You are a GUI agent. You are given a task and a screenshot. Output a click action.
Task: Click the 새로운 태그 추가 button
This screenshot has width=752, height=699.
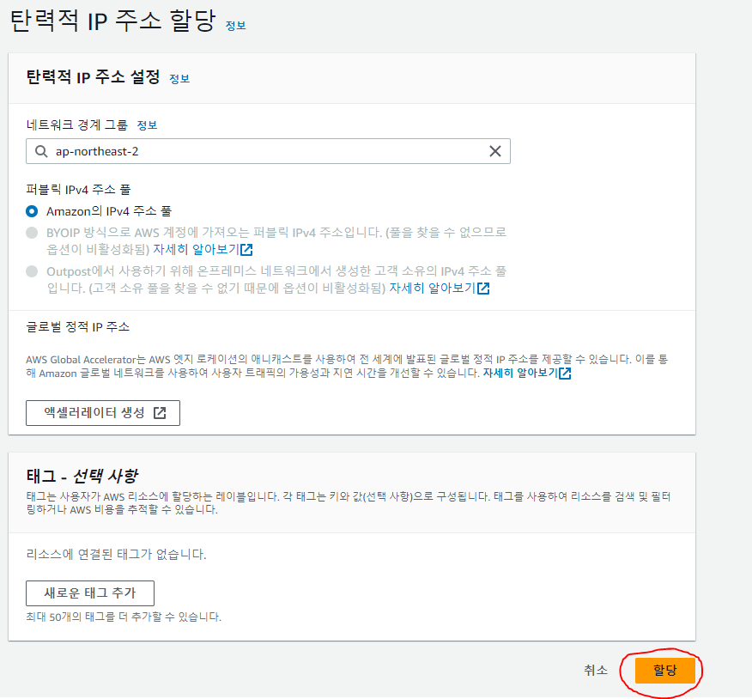[x=90, y=593]
